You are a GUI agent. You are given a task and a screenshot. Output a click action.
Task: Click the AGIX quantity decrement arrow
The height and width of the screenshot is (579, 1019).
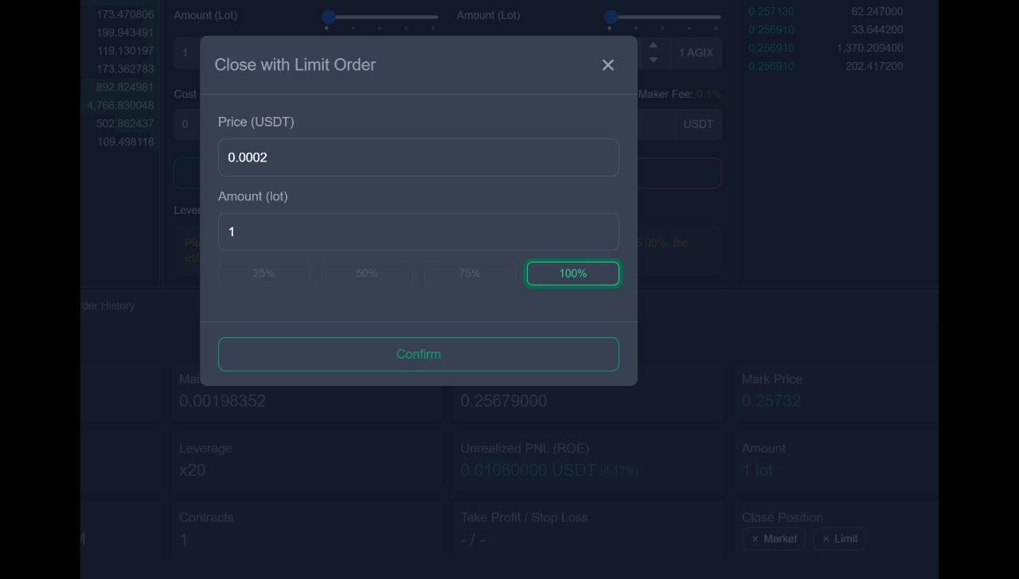(653, 59)
